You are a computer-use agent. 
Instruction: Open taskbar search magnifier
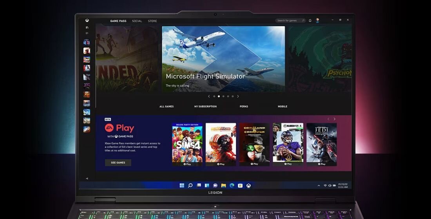(x=190, y=185)
